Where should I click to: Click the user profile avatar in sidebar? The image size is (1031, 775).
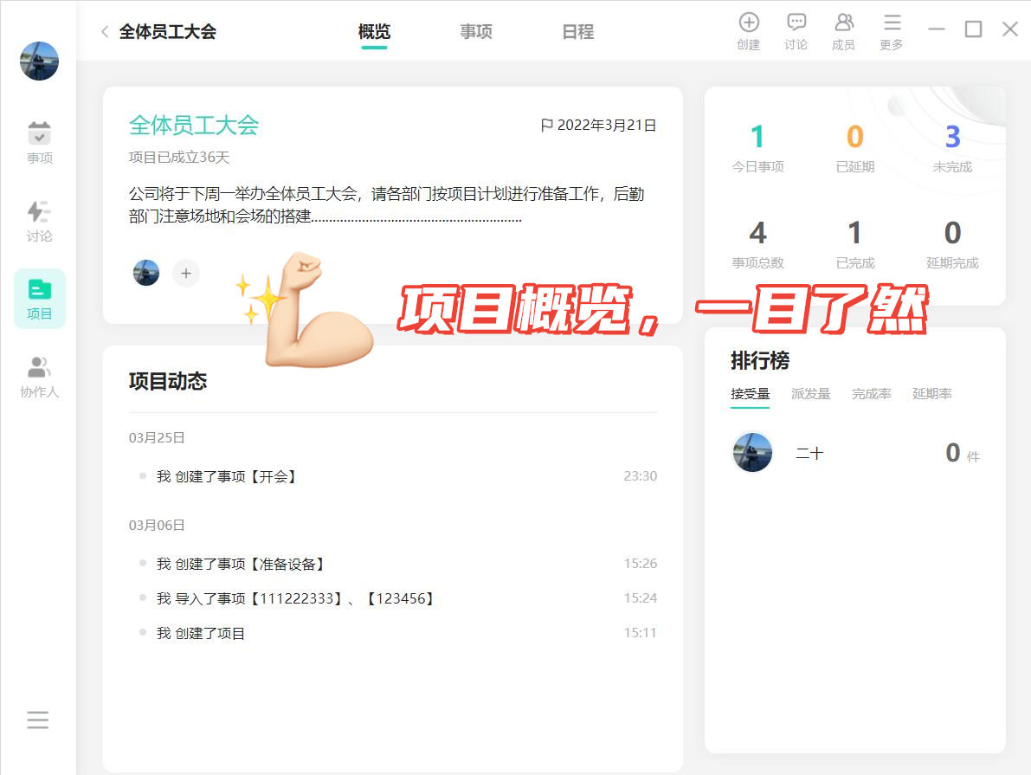pyautogui.click(x=40, y=61)
